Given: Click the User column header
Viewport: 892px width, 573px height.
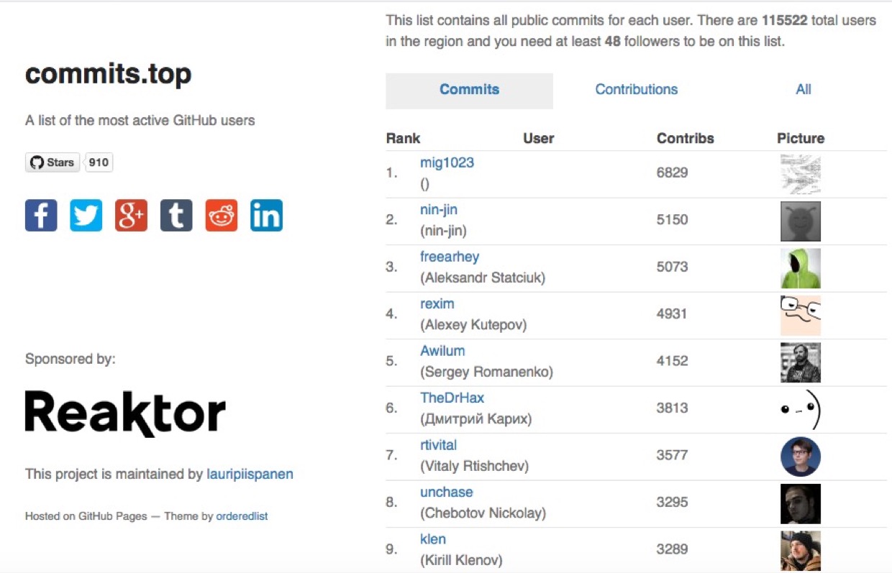Looking at the screenshot, I should [x=538, y=139].
